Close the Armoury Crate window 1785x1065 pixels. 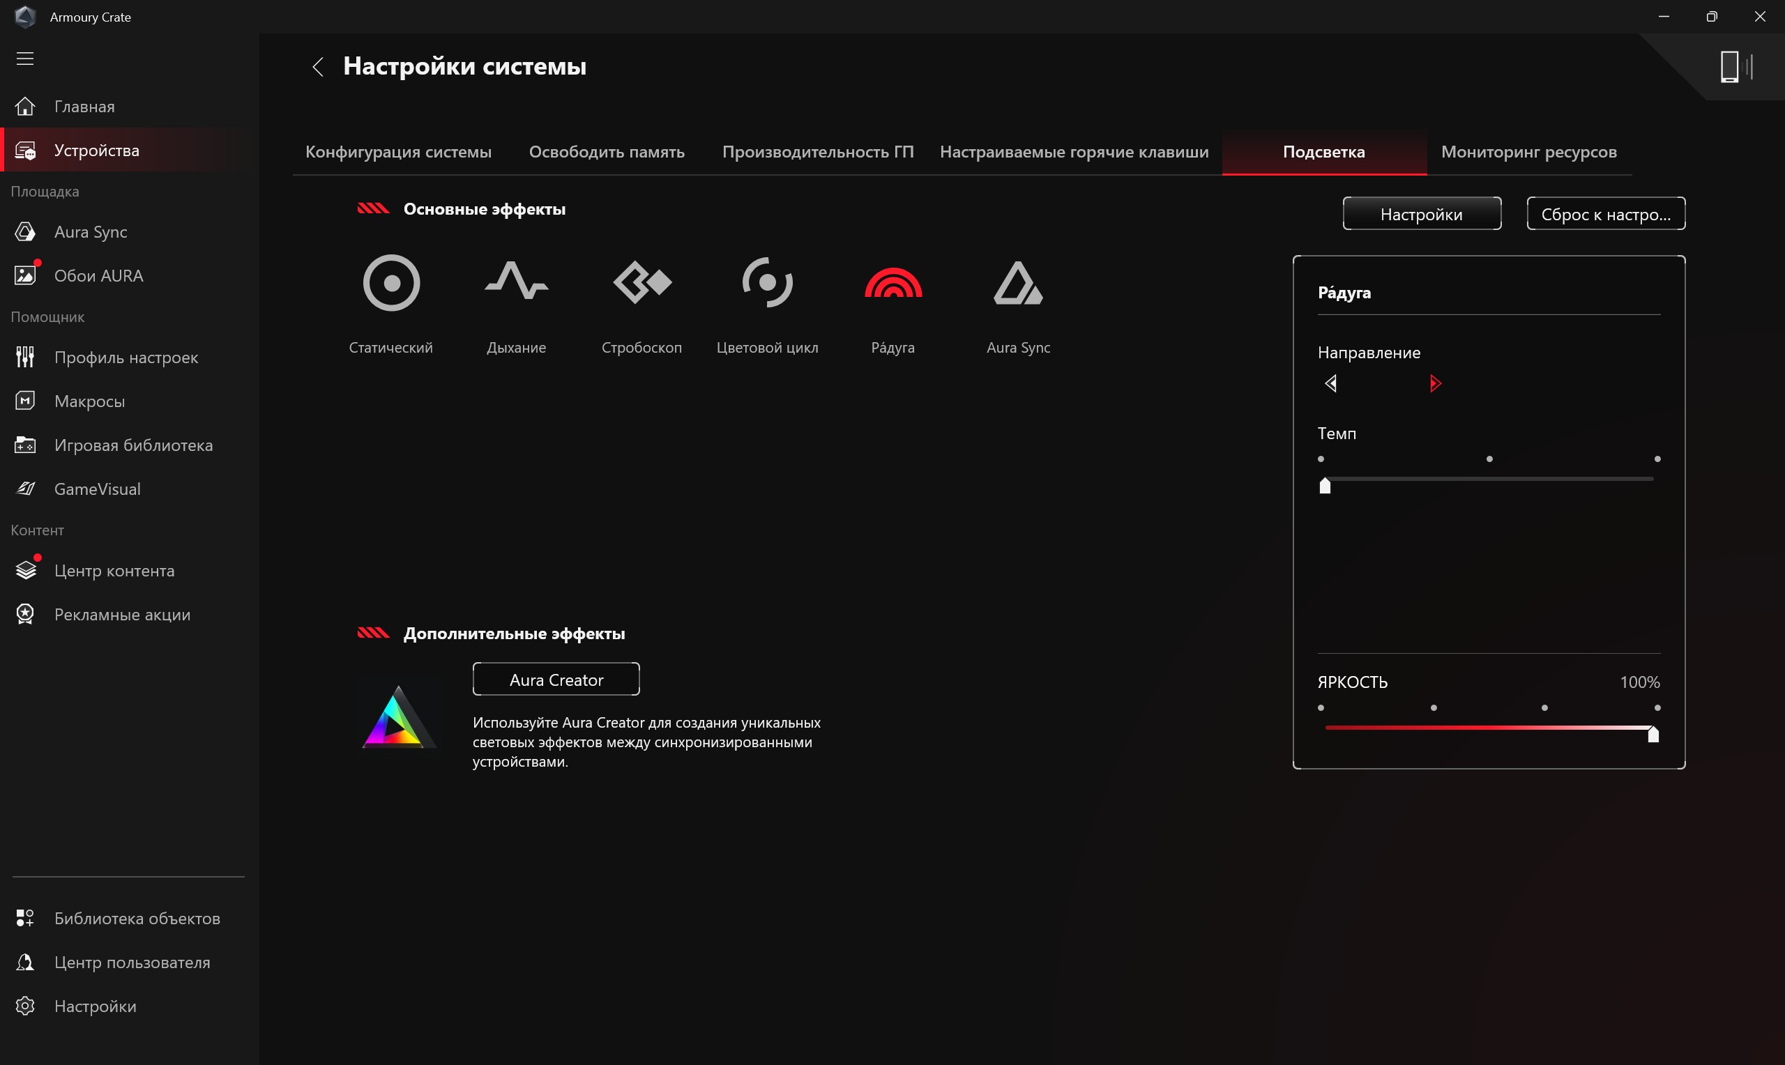pyautogui.click(x=1760, y=17)
